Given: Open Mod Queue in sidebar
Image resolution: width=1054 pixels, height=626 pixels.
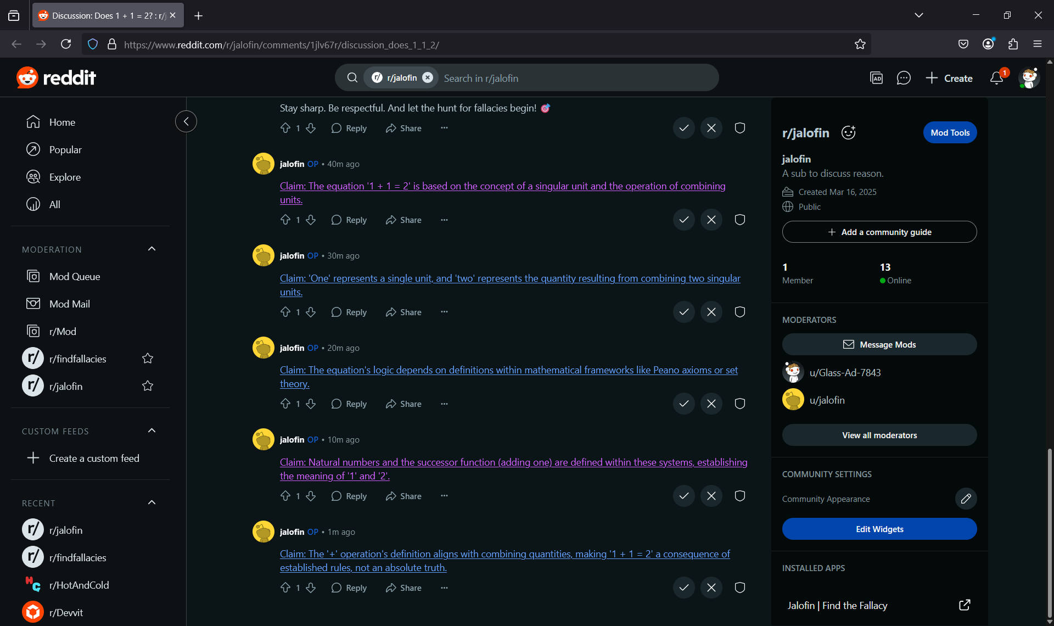Looking at the screenshot, I should click(75, 276).
